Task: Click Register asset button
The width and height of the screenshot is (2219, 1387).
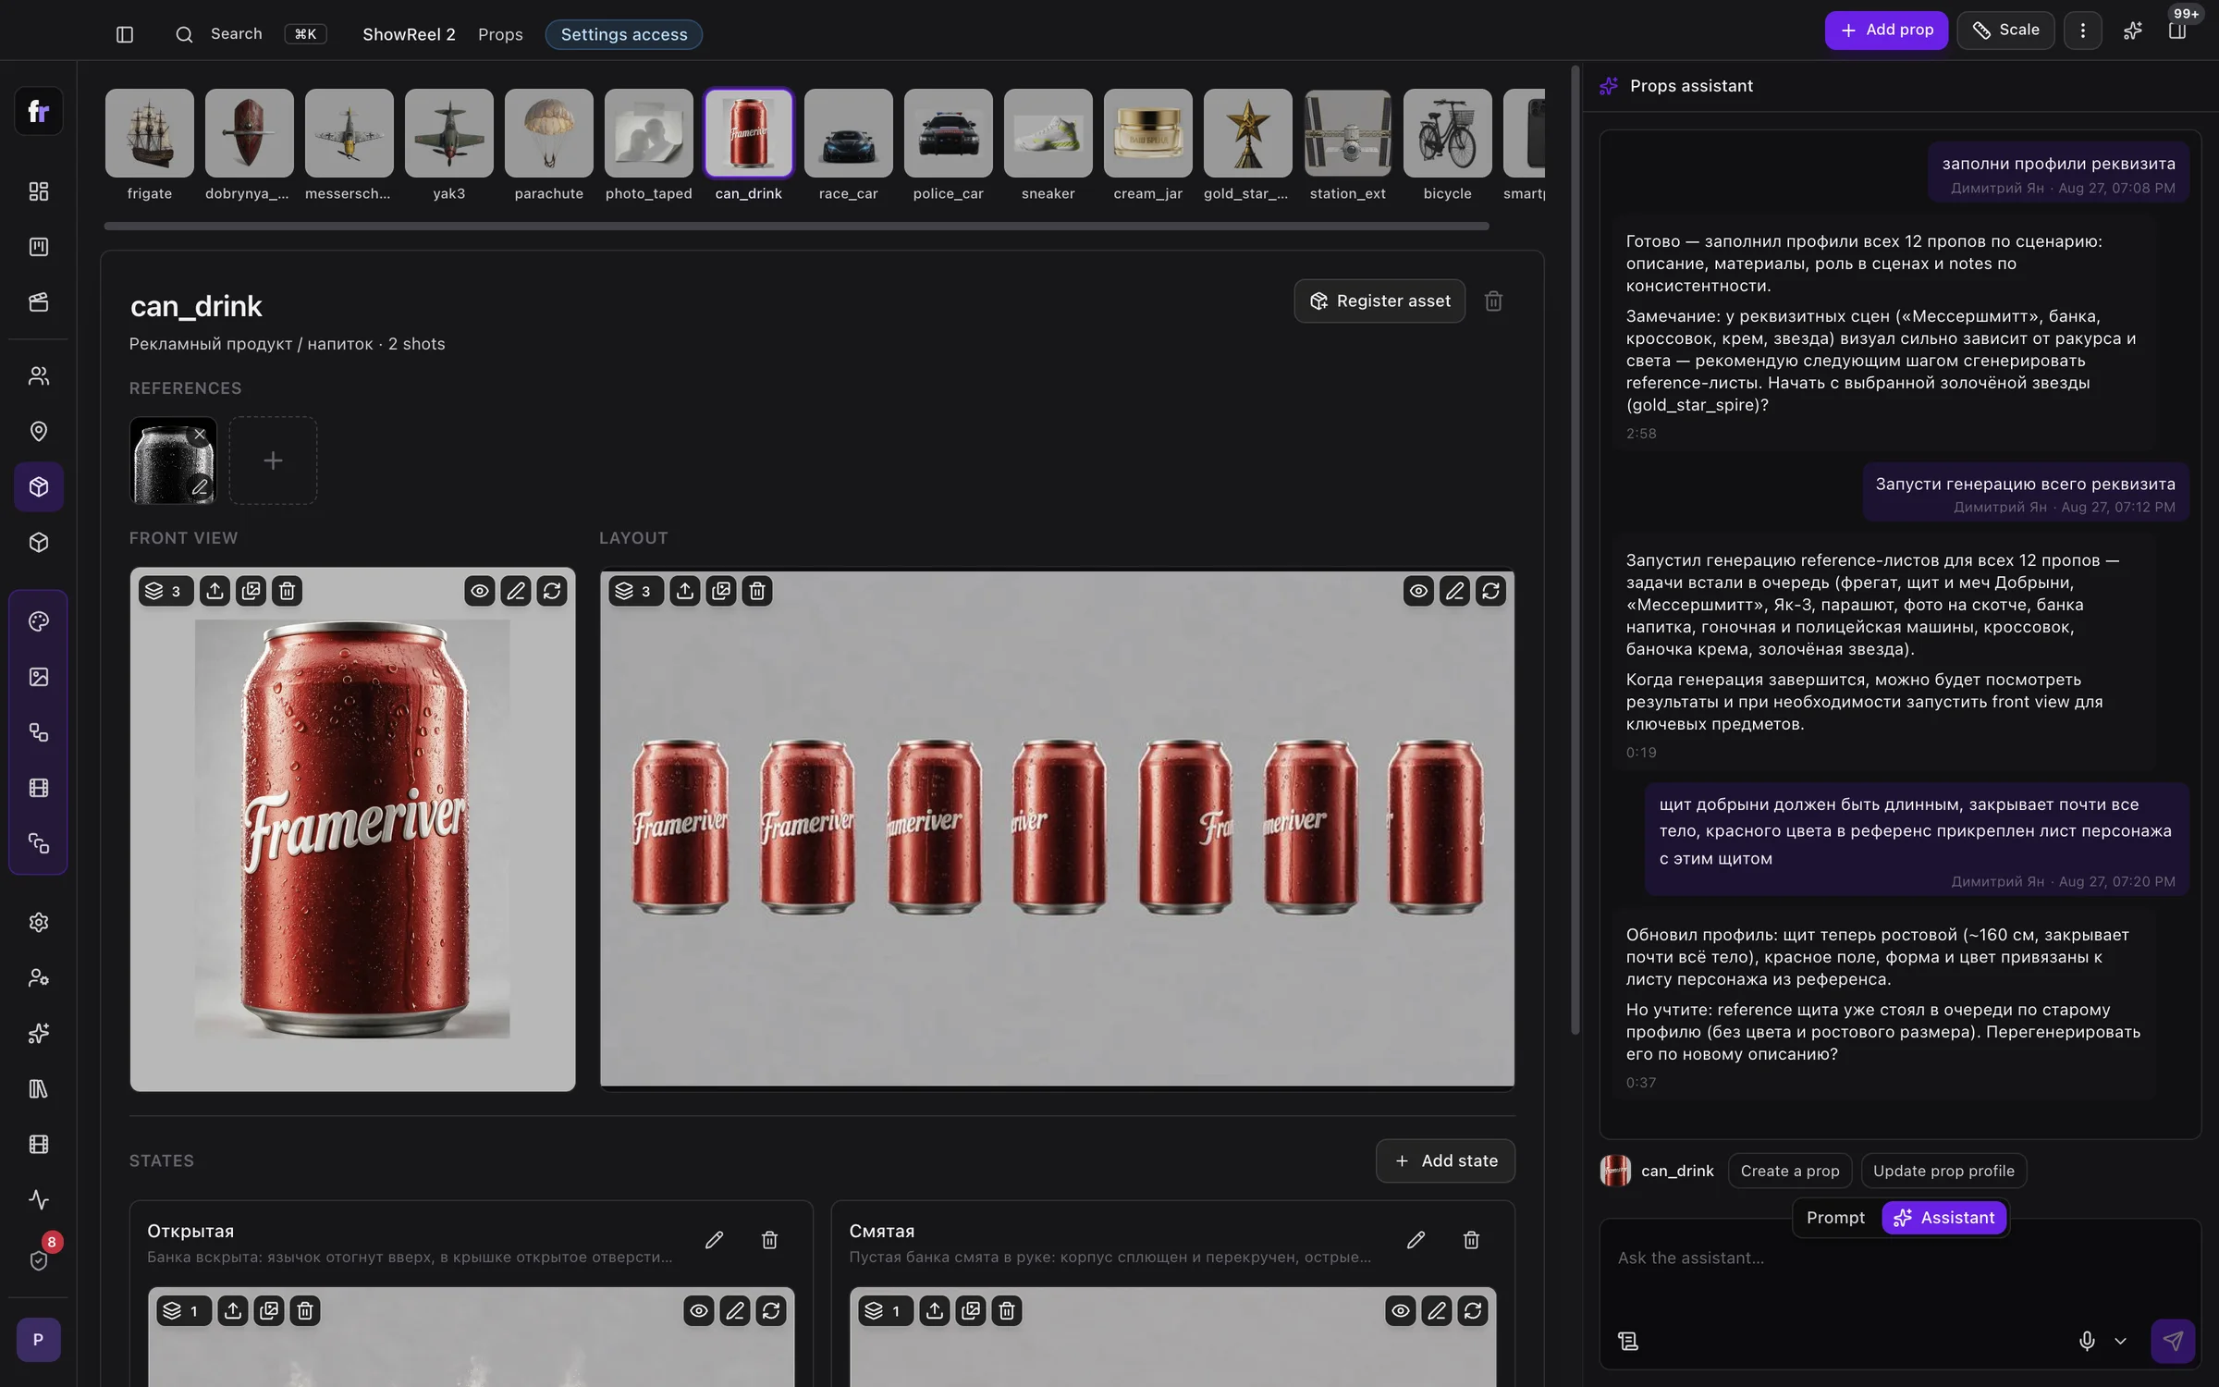Action: click(1379, 301)
